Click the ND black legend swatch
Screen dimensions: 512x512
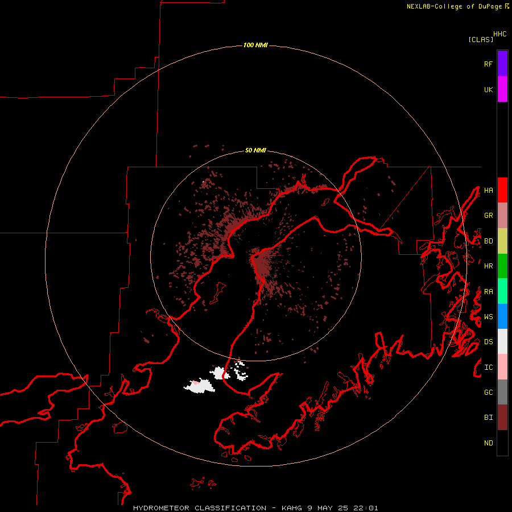502,443
